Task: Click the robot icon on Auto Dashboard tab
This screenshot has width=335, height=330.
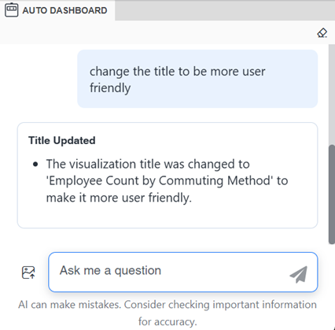Action: click(12, 10)
